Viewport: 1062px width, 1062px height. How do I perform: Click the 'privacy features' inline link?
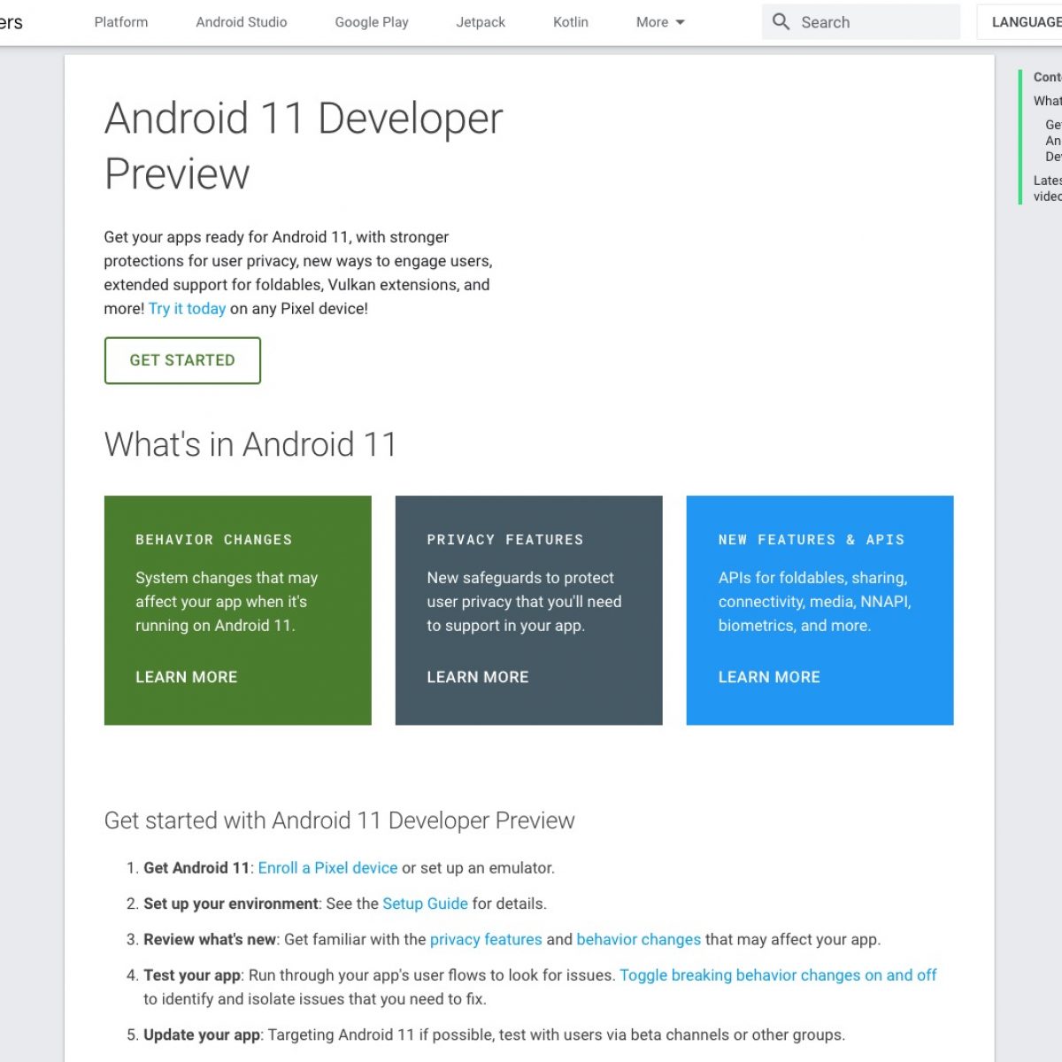point(486,939)
